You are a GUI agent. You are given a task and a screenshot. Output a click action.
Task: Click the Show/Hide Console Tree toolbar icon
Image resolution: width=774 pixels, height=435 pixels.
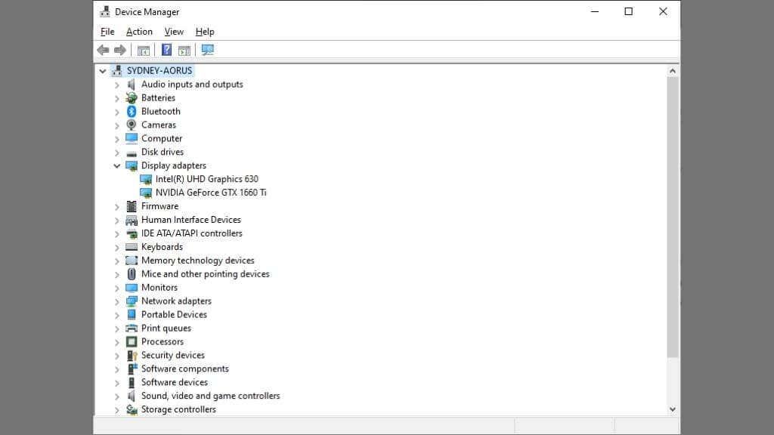(144, 51)
